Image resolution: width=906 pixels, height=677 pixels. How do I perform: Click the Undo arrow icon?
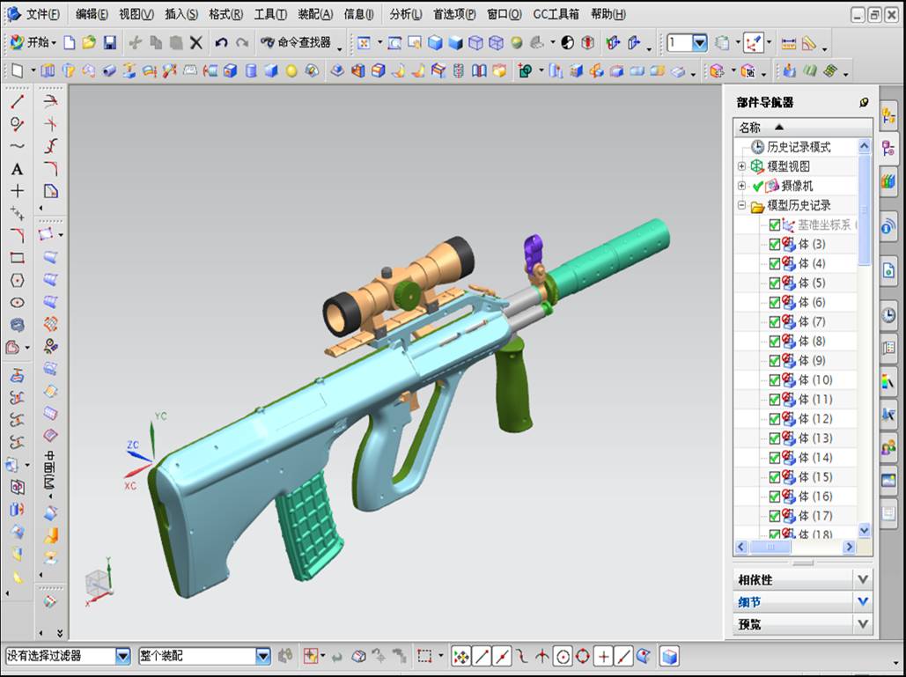[x=221, y=42]
